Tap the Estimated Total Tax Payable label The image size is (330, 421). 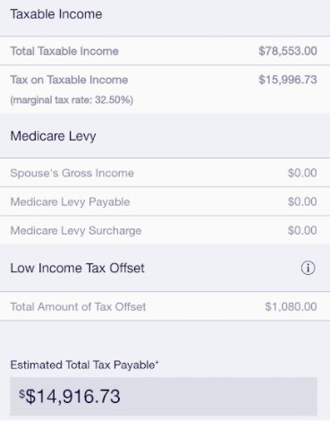[x=84, y=365]
